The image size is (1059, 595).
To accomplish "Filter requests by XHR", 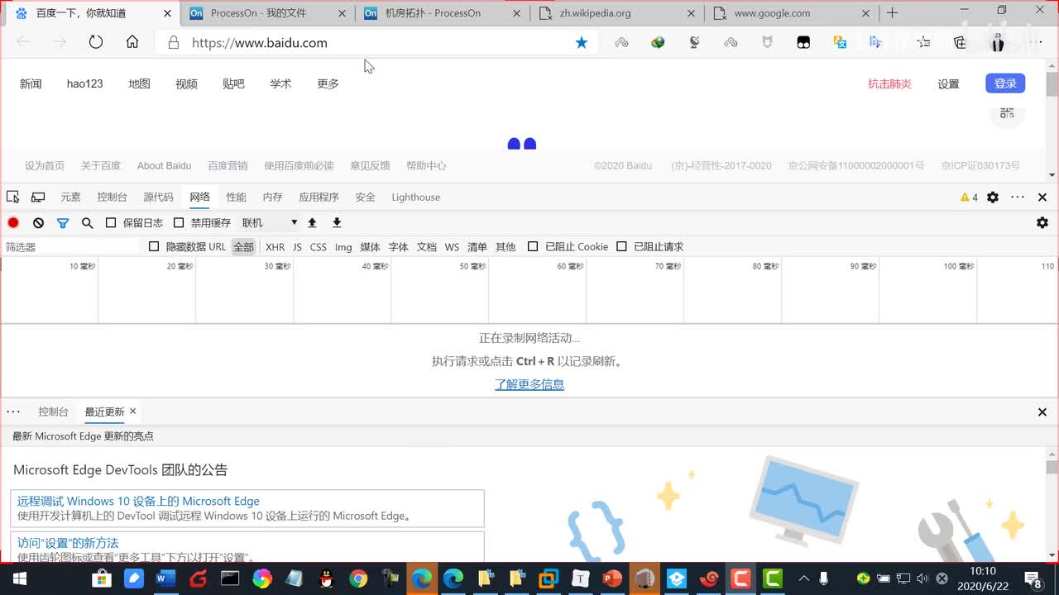I will pyautogui.click(x=275, y=246).
